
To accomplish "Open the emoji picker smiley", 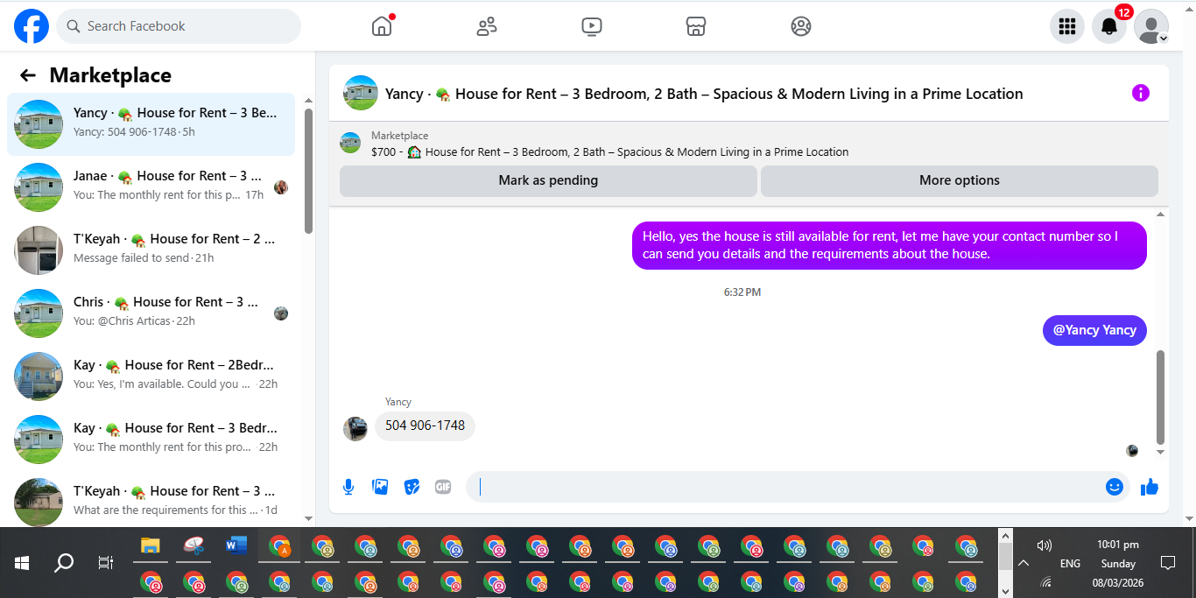I will pos(1115,487).
